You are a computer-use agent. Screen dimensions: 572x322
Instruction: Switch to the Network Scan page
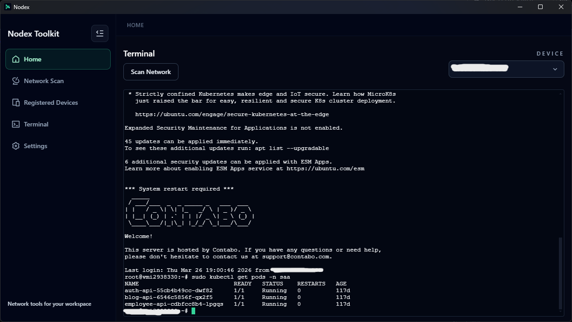click(x=43, y=80)
